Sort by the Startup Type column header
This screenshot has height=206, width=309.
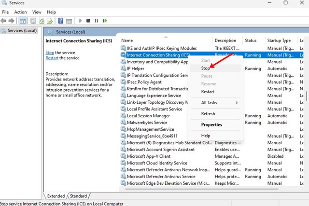pos(279,41)
